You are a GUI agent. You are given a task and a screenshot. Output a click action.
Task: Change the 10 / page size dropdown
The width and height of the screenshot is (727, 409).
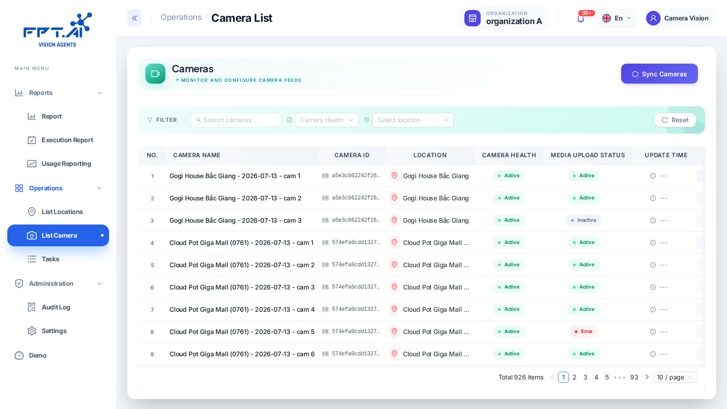tap(675, 377)
